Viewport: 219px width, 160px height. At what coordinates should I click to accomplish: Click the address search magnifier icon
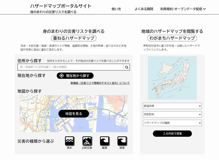point(127,67)
